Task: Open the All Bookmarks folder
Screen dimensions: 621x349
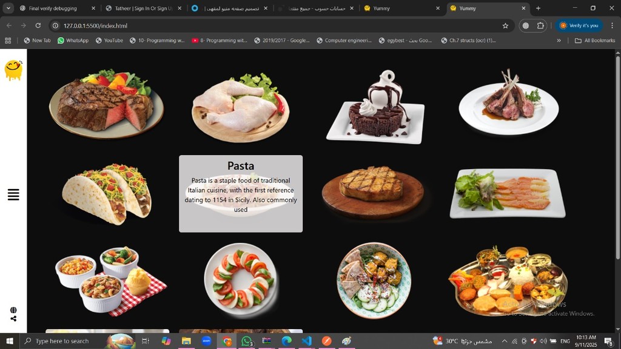Action: (595, 41)
